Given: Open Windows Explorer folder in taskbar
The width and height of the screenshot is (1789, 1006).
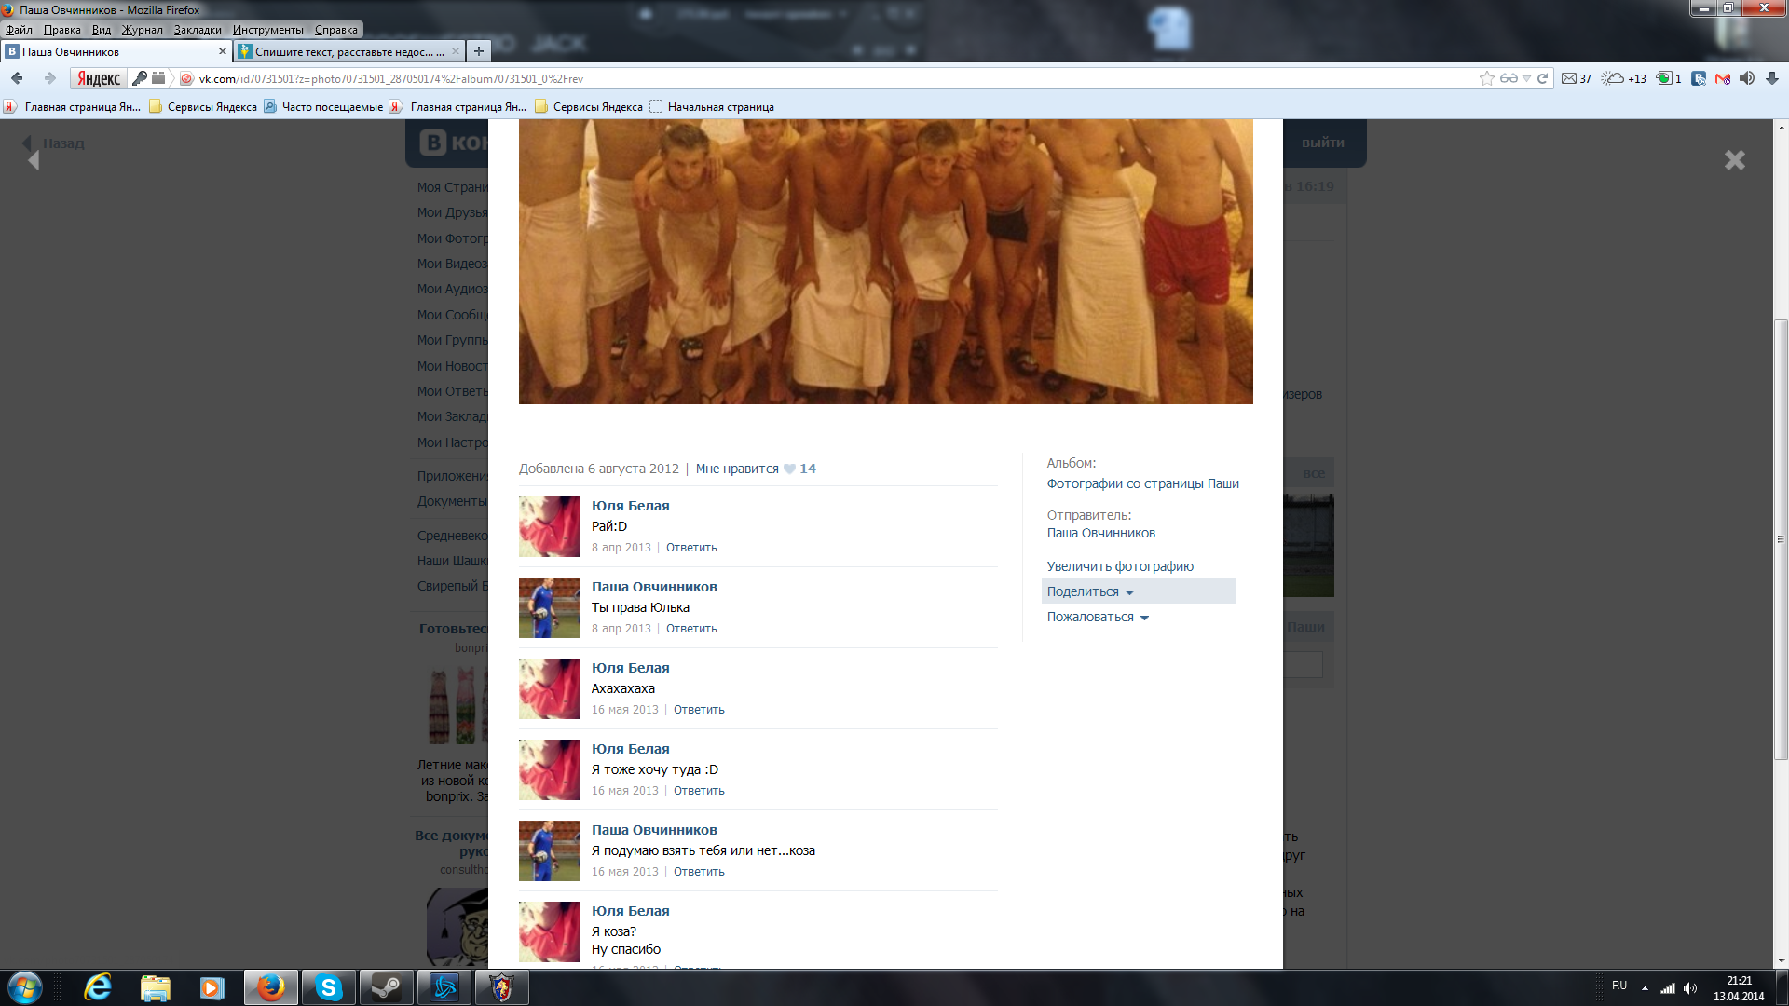Looking at the screenshot, I should tap(155, 987).
